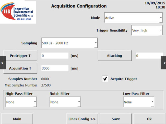Screen dimensions: 166x124
Task: Click the Stacking button
Action: coord(115,56)
